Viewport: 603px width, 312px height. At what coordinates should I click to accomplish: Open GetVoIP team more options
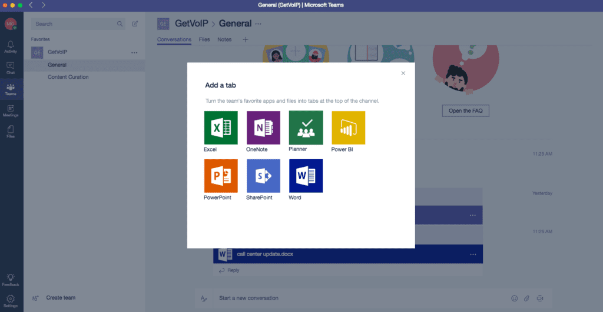(134, 52)
